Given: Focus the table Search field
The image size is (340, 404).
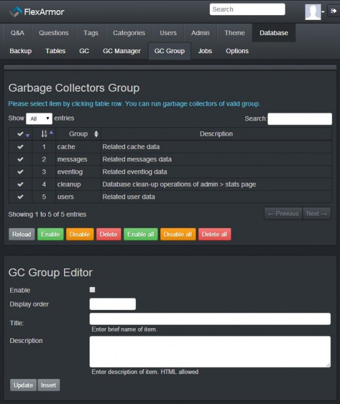Looking at the screenshot, I should (299, 119).
